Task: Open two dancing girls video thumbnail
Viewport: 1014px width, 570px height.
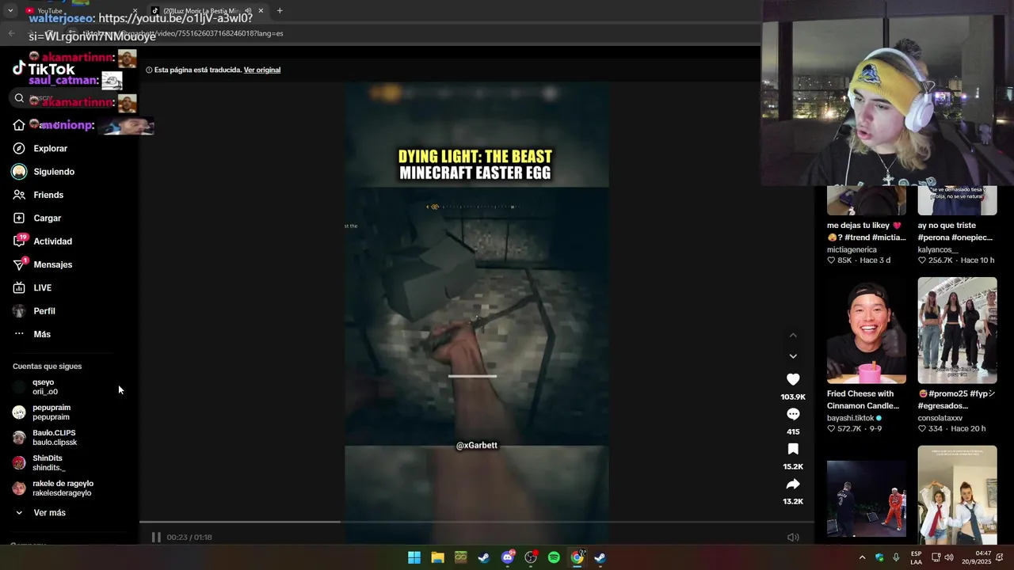Action: pyautogui.click(x=957, y=495)
